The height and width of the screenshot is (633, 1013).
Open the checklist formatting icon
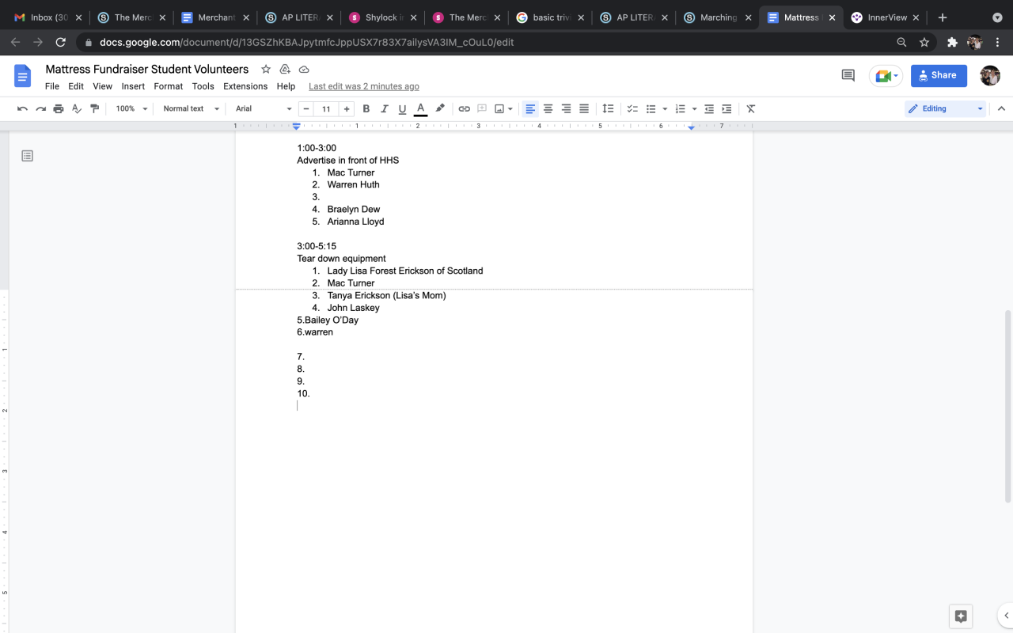(632, 108)
